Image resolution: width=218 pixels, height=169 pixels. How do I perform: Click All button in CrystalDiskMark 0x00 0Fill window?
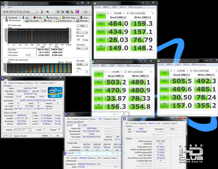[x=164, y=73]
